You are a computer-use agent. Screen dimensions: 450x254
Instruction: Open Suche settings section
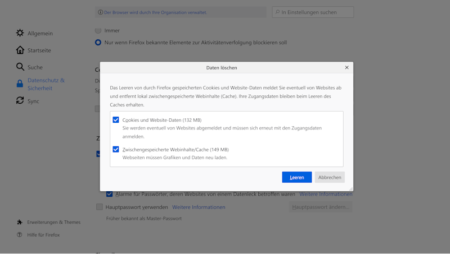(35, 67)
